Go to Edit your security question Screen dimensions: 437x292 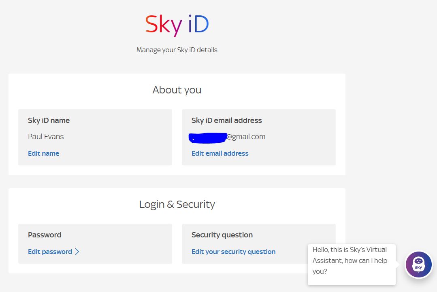pos(233,252)
